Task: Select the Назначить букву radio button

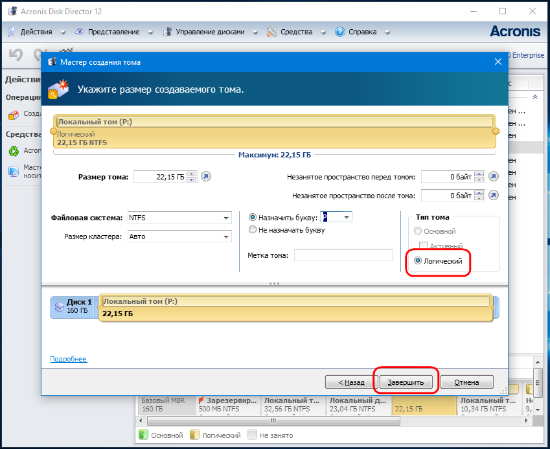Action: 253,218
